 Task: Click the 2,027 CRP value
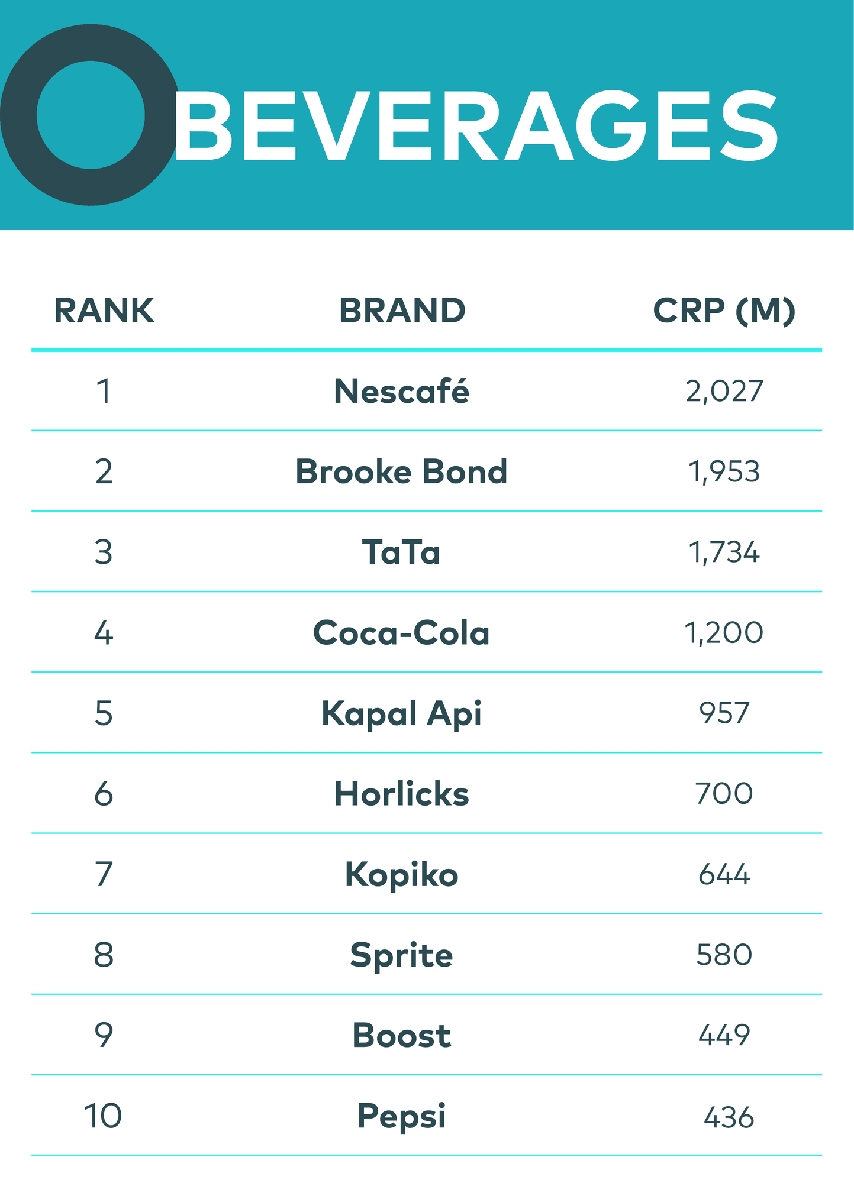[724, 392]
